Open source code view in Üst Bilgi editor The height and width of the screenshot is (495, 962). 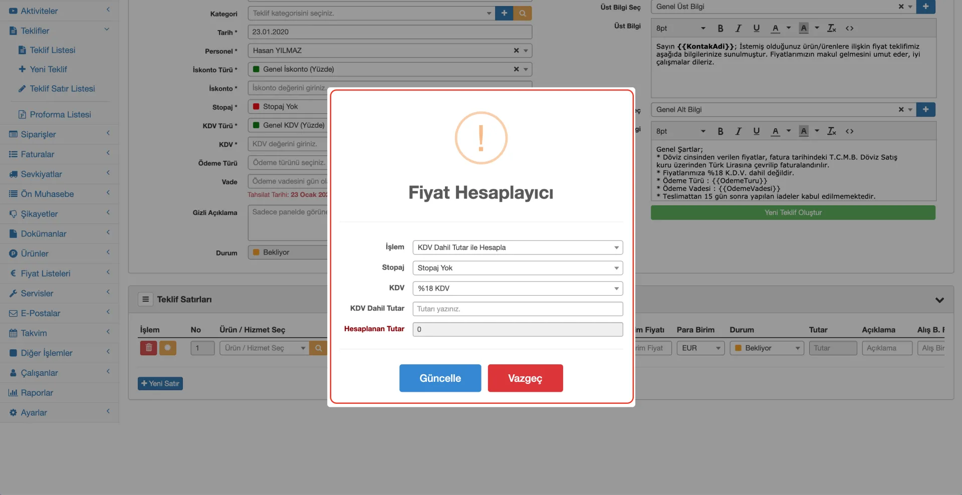click(849, 29)
